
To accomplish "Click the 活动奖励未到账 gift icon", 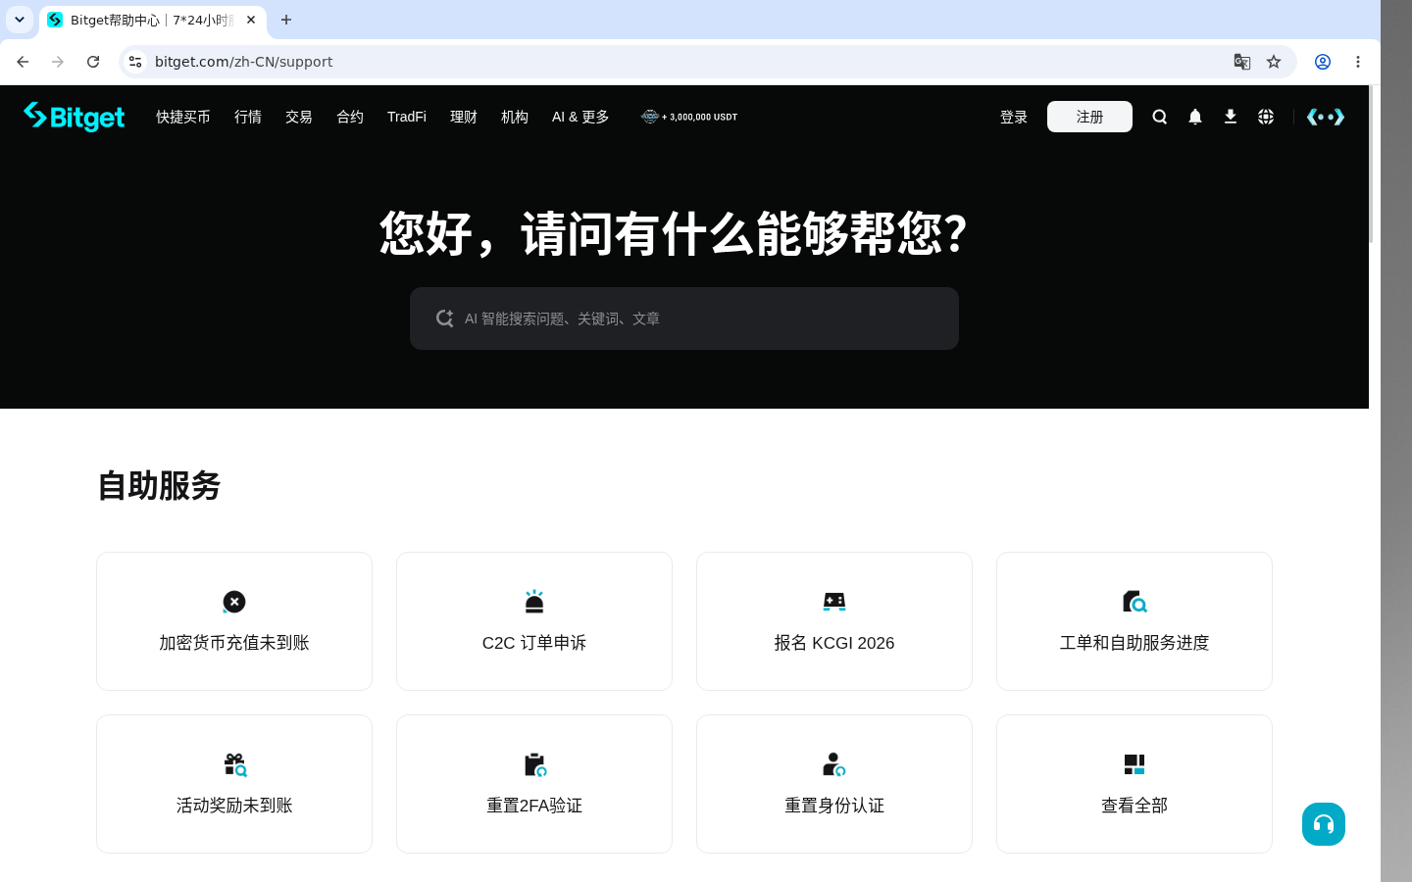I will tap(234, 764).
